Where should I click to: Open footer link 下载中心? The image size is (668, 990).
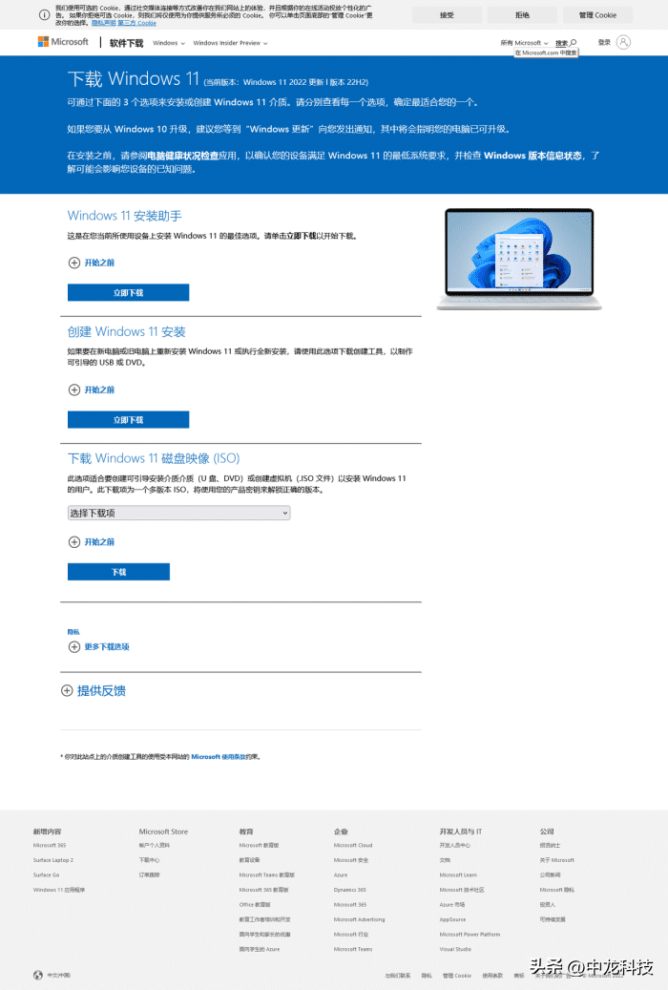pyautogui.click(x=149, y=860)
